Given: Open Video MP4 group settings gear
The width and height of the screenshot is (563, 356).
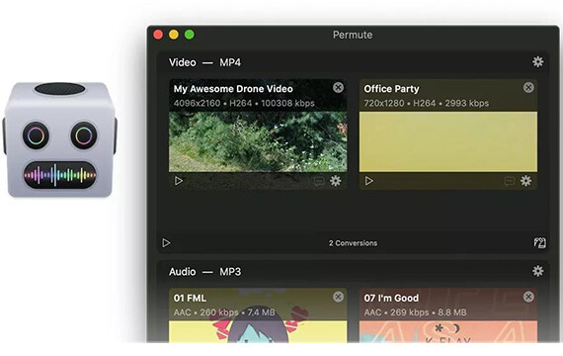Looking at the screenshot, I should tap(537, 62).
